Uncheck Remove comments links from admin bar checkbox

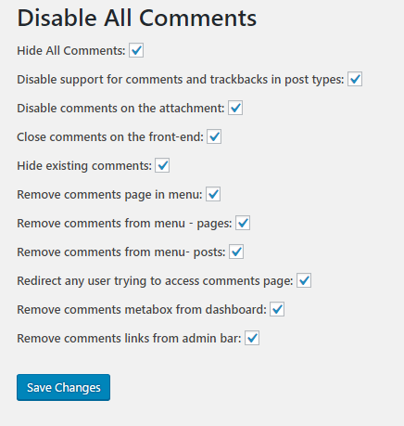click(x=252, y=338)
